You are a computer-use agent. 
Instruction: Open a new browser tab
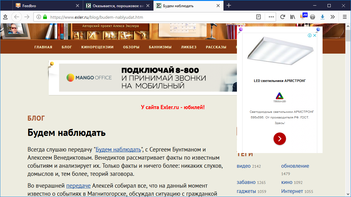pos(229,6)
